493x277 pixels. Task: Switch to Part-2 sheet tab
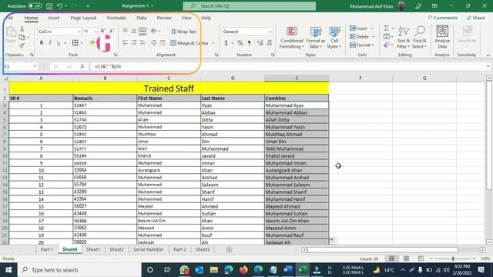[179, 249]
